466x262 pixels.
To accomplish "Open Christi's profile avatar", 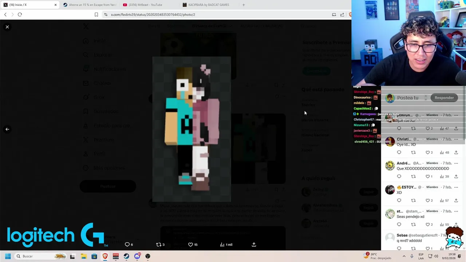I will [390, 142].
